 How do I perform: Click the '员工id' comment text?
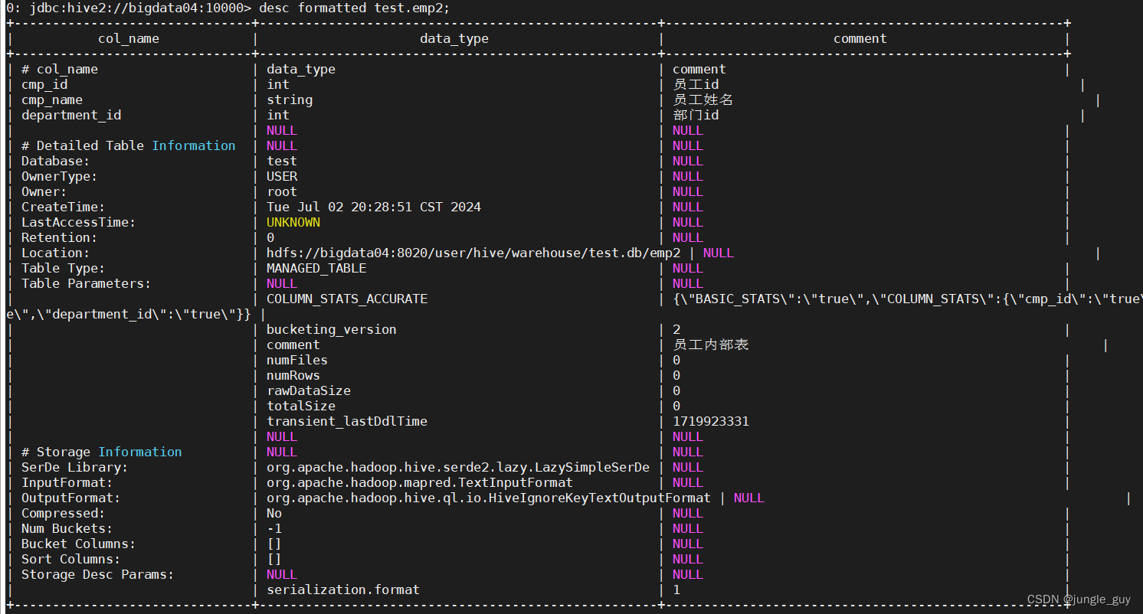(x=696, y=84)
